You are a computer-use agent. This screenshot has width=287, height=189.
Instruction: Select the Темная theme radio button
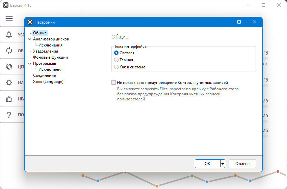pyautogui.click(x=116, y=60)
